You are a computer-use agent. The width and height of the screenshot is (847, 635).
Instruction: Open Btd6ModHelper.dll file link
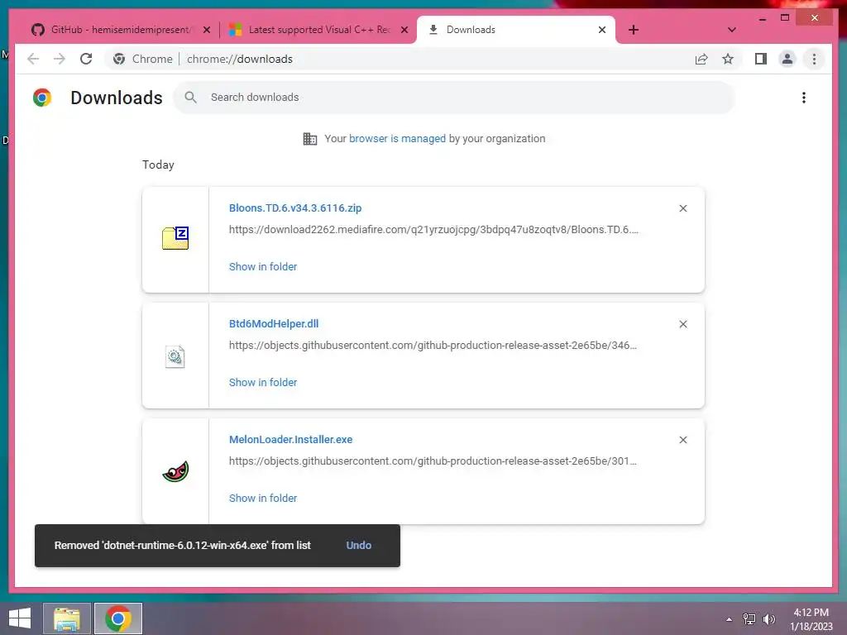click(x=274, y=323)
